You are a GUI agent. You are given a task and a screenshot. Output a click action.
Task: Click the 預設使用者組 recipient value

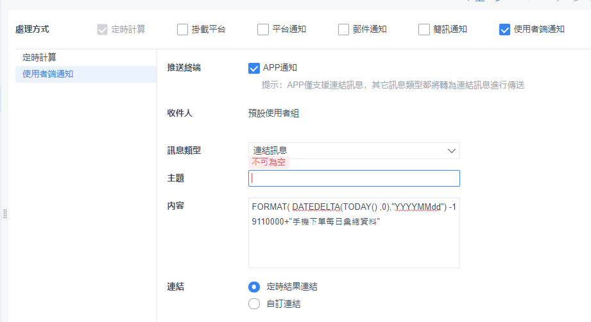(273, 114)
